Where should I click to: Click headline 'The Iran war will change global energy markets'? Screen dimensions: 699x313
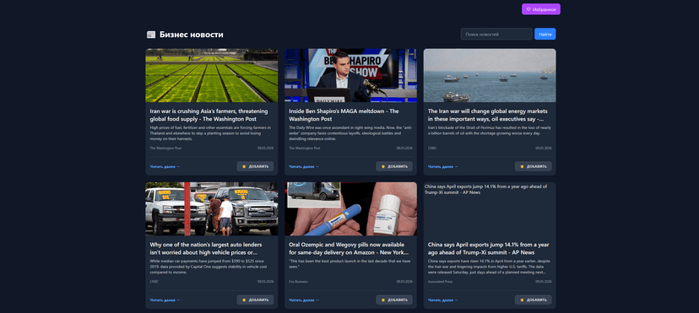(488, 115)
